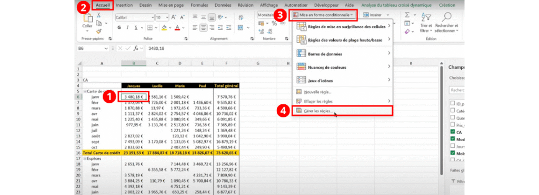Switch to the Mise en page tab
Screen dimensions: 539x195
click(x=172, y=5)
